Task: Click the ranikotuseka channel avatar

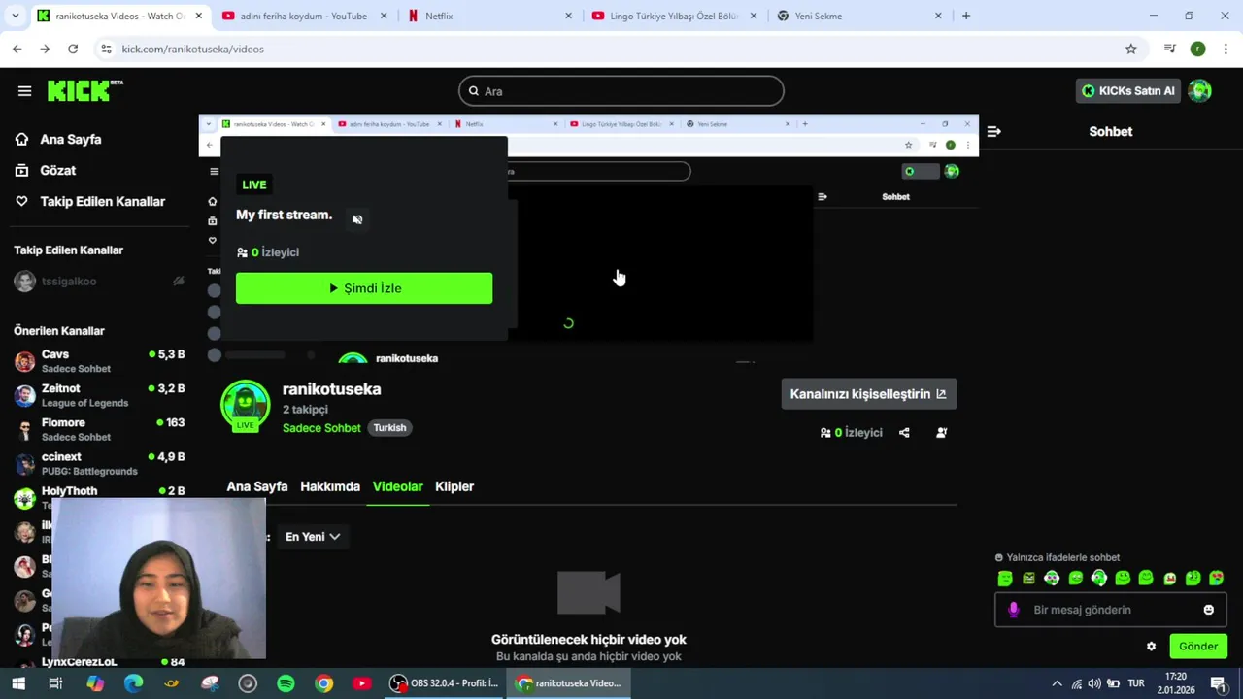Action: [x=246, y=405]
